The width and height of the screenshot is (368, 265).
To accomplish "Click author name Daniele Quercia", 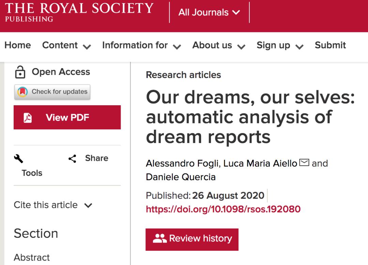I will coord(181,177).
